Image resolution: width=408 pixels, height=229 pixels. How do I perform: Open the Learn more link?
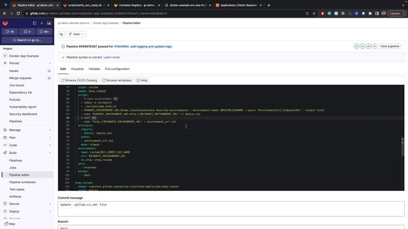pos(112,57)
